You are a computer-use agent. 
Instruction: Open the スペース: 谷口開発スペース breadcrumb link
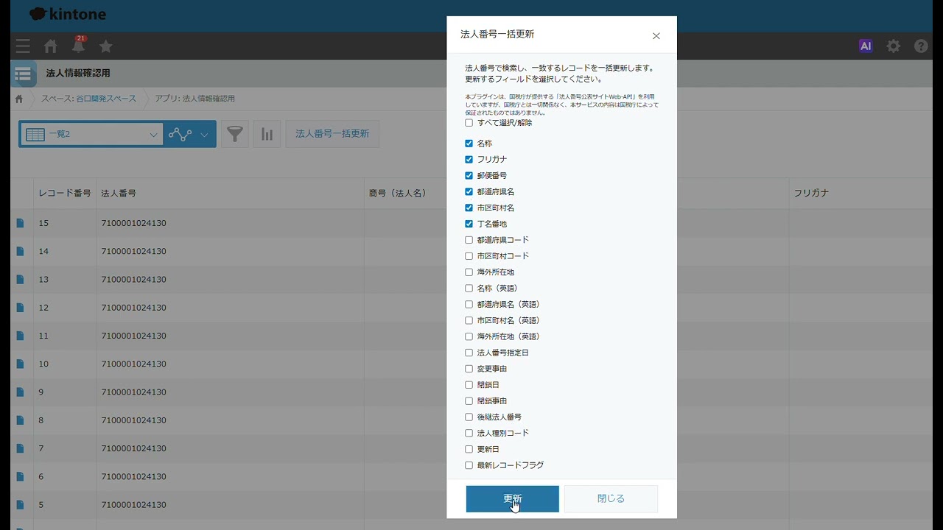click(88, 99)
